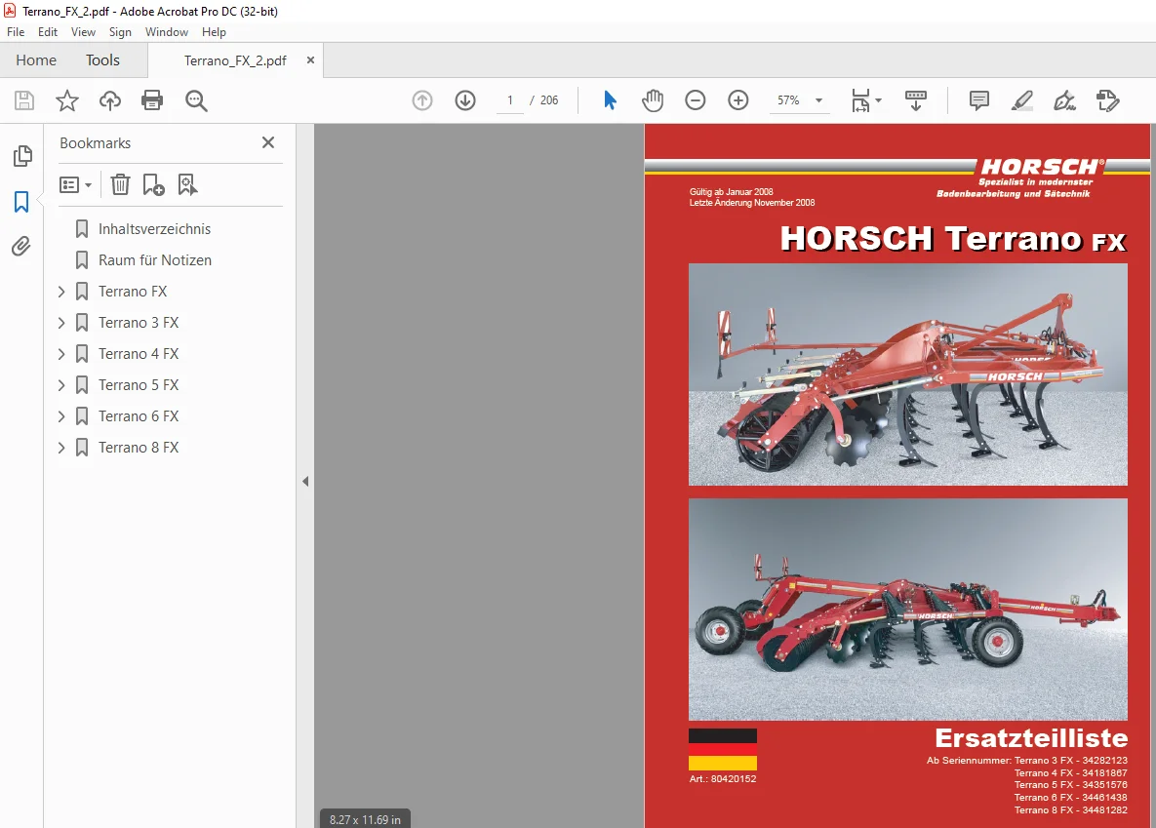Add file to starred favorites
This screenshot has height=828, width=1156.
point(67,100)
